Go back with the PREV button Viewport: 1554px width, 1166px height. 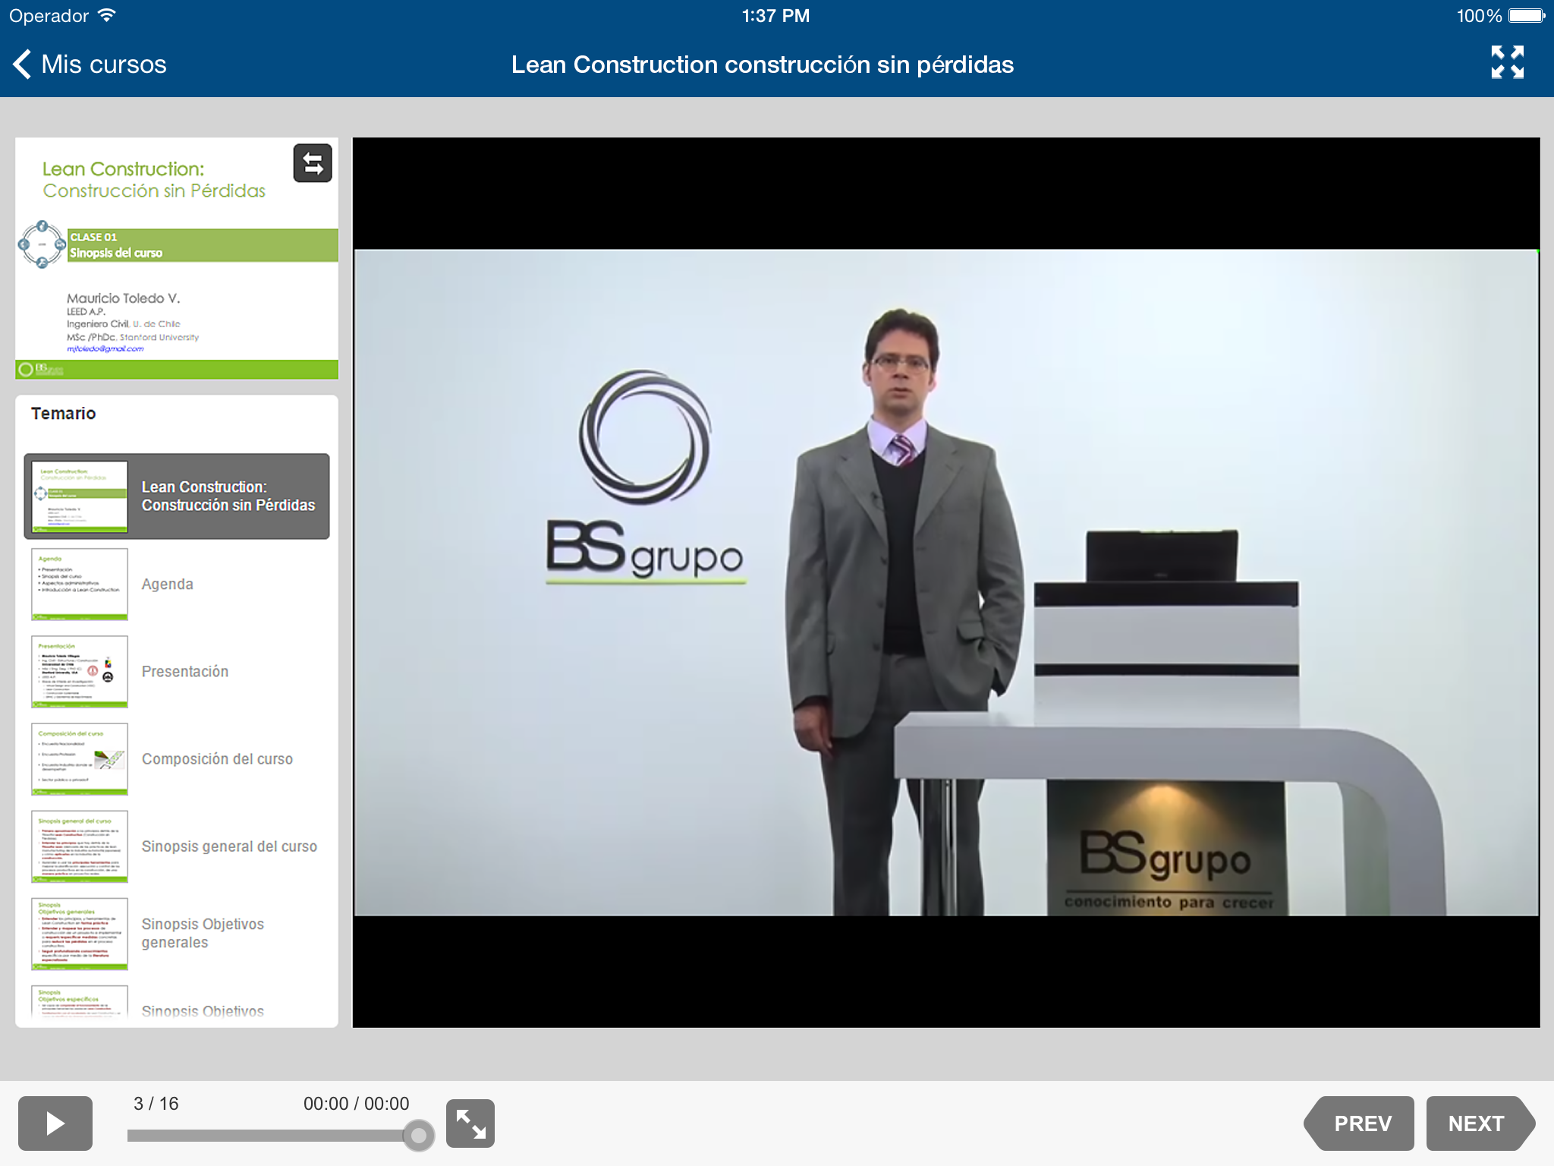tap(1361, 1123)
